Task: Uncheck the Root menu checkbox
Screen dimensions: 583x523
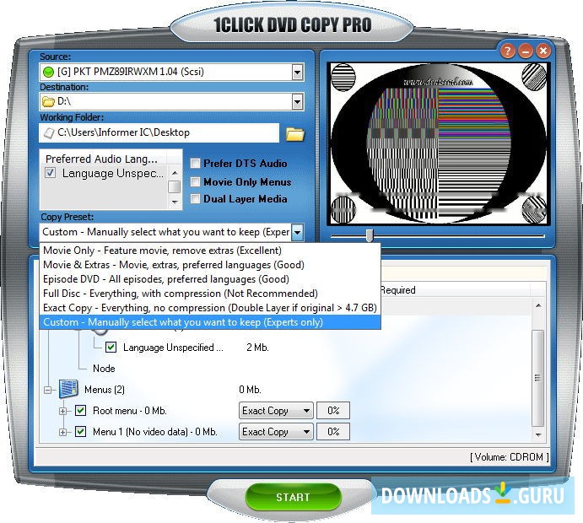Action: pos(81,410)
